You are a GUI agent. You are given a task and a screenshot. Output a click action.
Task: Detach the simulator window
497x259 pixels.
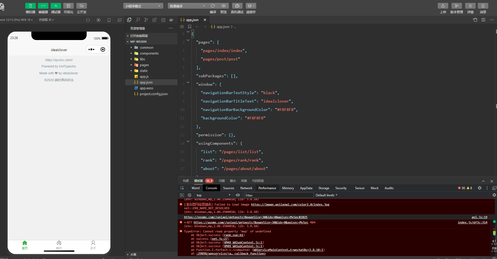[x=120, y=20]
